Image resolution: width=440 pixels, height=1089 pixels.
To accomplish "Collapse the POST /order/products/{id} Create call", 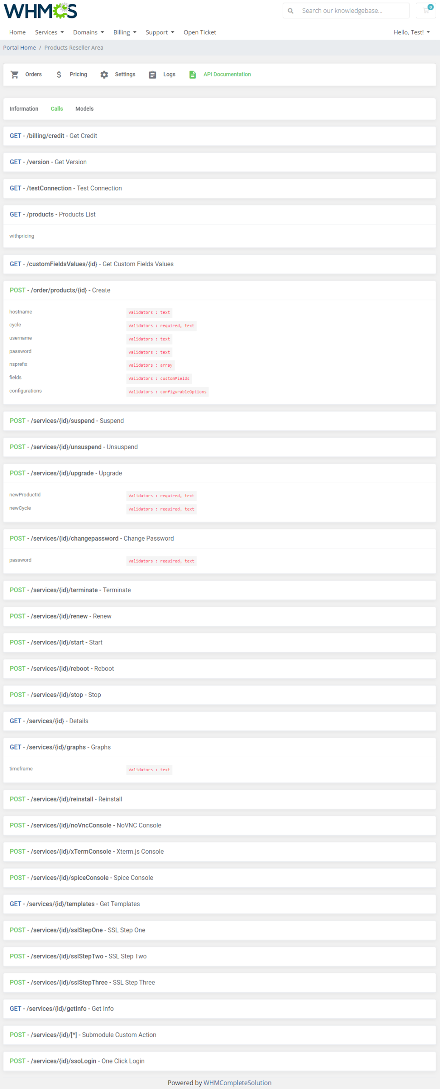I will [60, 290].
